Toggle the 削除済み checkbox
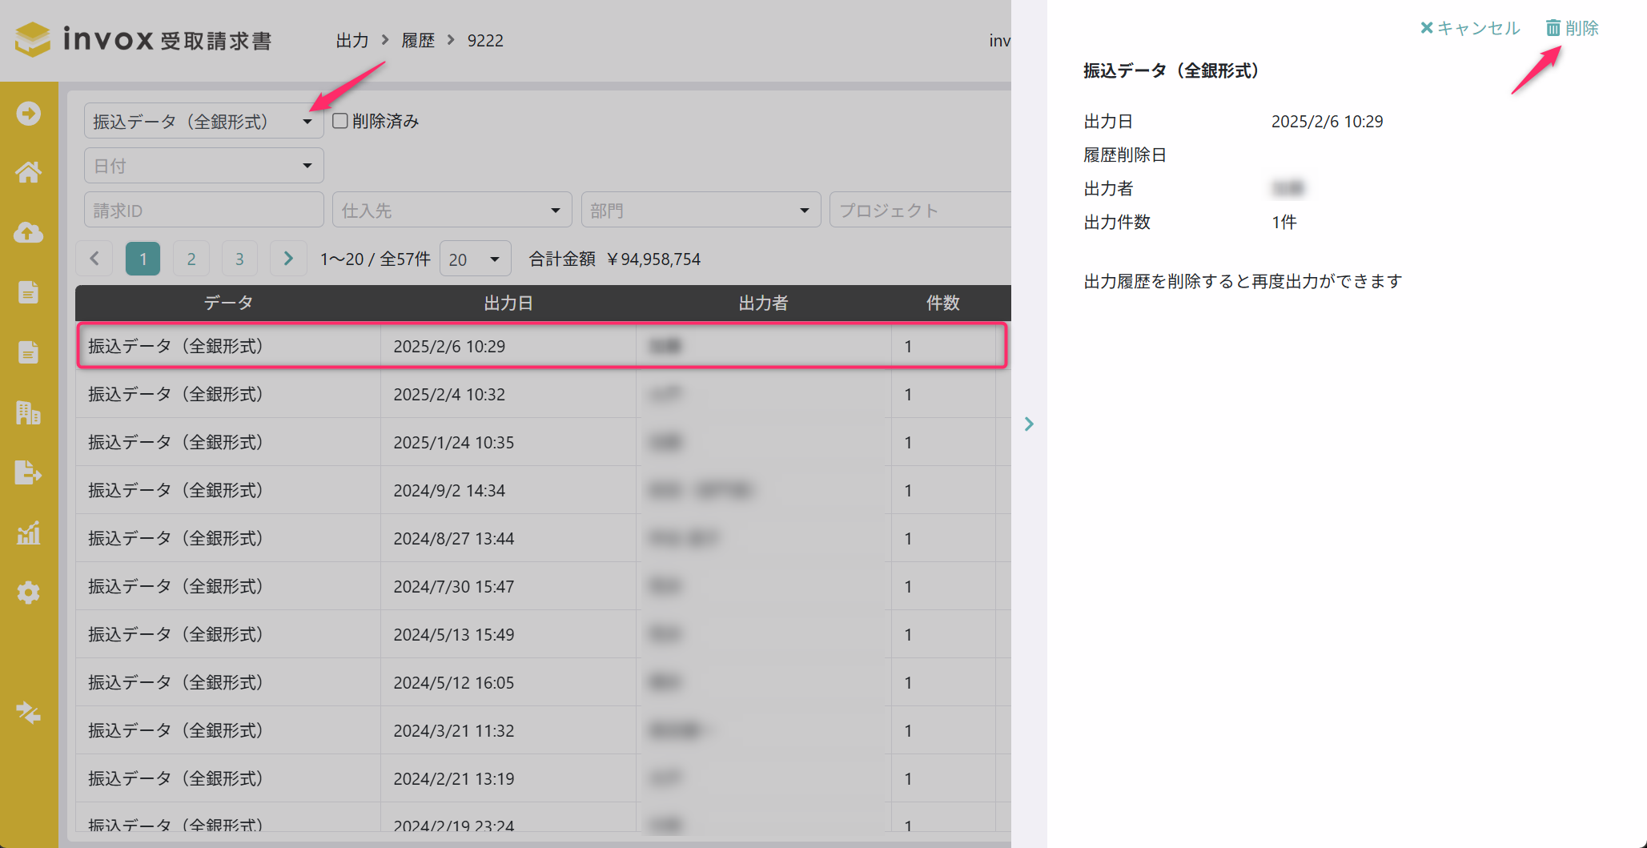The image size is (1647, 848). pyautogui.click(x=340, y=121)
